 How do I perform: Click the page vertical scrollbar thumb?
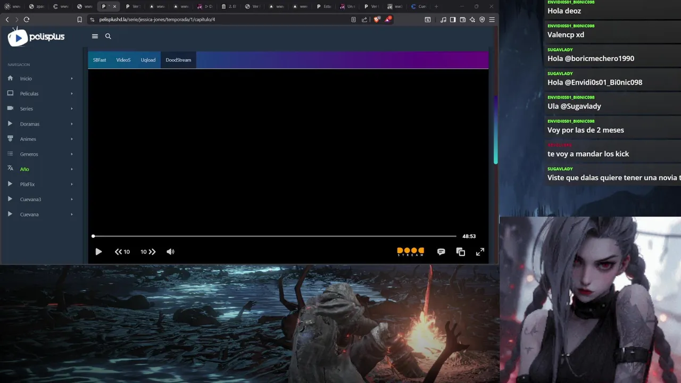tap(496, 130)
